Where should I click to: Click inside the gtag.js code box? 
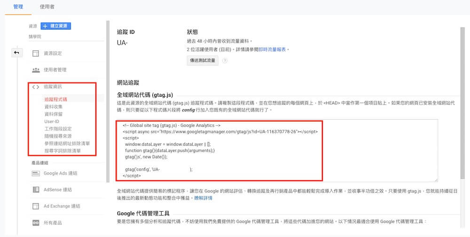coord(277,151)
